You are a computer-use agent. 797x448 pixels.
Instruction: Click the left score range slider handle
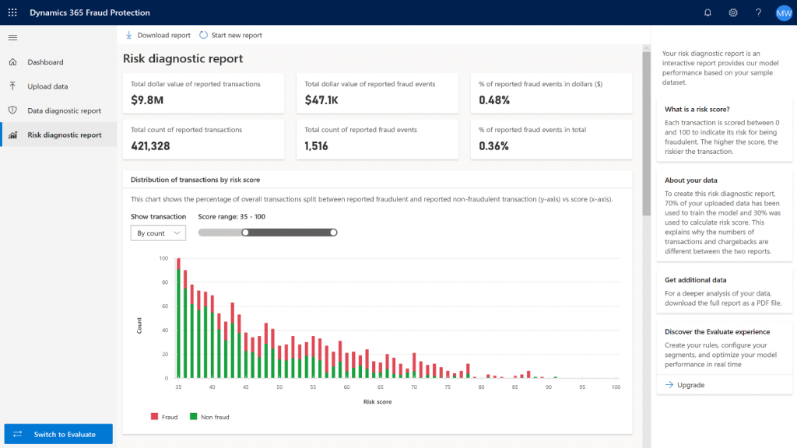pos(245,232)
